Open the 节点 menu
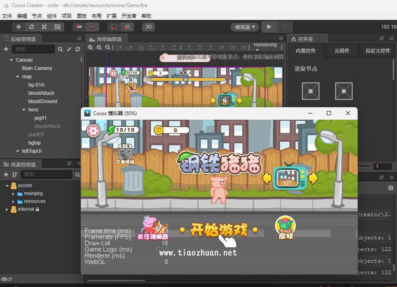 pos(37,16)
